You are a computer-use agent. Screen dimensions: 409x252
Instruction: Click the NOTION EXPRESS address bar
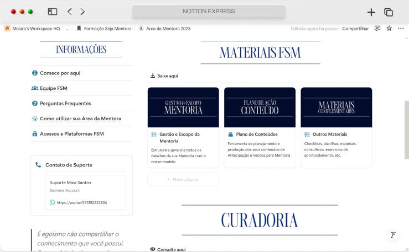[x=209, y=12]
